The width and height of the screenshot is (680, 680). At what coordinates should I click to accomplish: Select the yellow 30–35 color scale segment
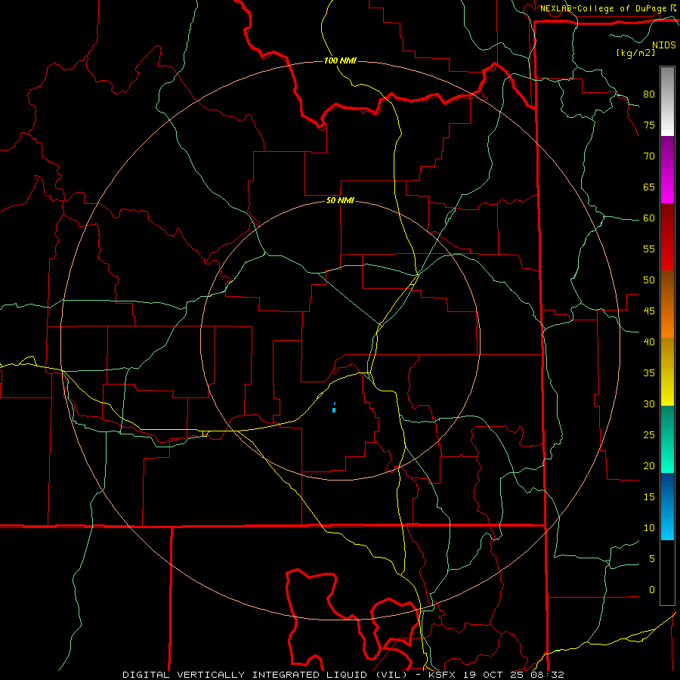pyautogui.click(x=667, y=372)
